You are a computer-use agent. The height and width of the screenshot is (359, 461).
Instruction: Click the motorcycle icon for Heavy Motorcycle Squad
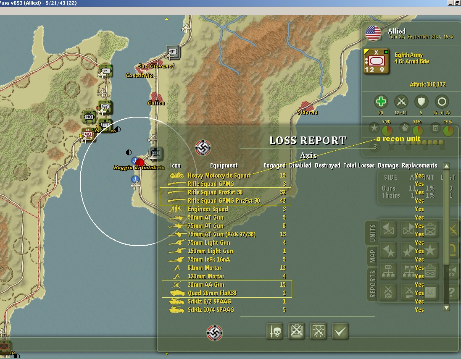(176, 176)
